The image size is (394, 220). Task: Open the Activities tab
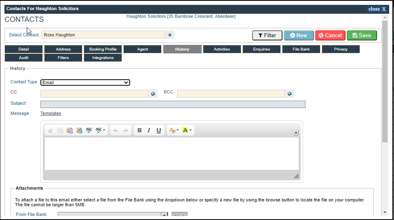[x=222, y=49]
